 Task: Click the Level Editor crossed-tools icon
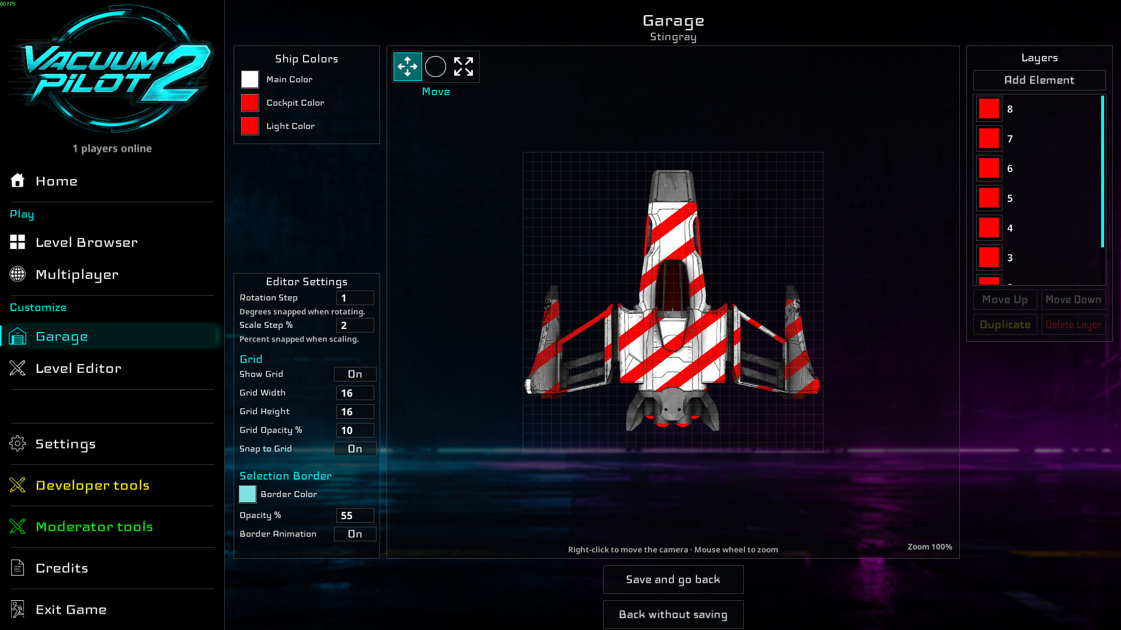(18, 368)
